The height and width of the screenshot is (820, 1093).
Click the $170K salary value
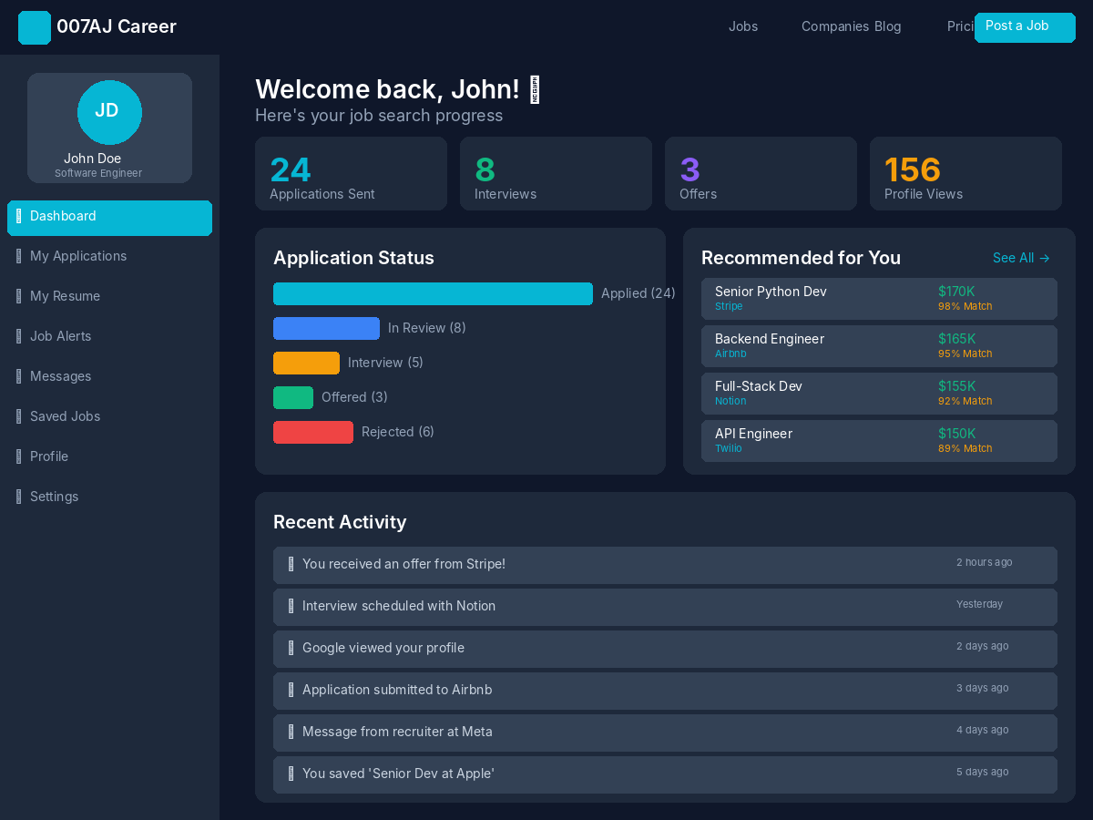(x=956, y=292)
